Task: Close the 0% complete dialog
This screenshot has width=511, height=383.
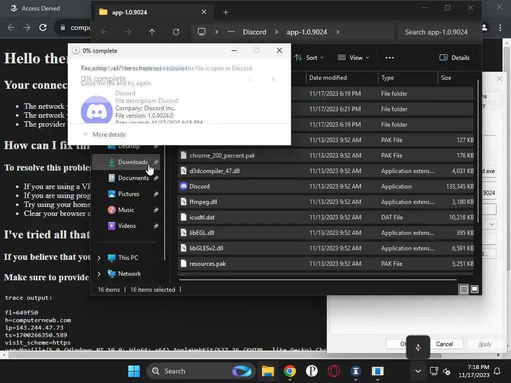Action: (x=279, y=50)
